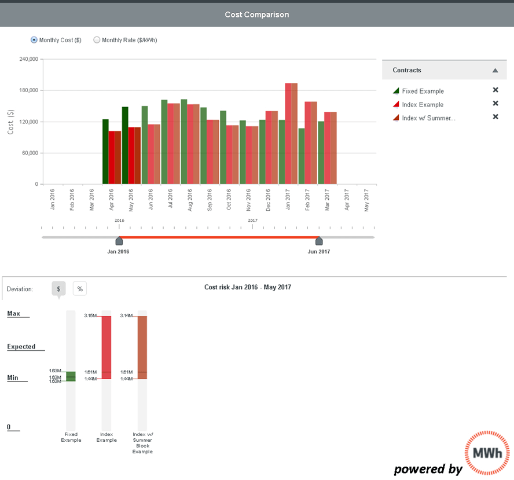The image size is (514, 480).
Task: Click the green Fixed Example legend icon
Action: click(x=396, y=91)
